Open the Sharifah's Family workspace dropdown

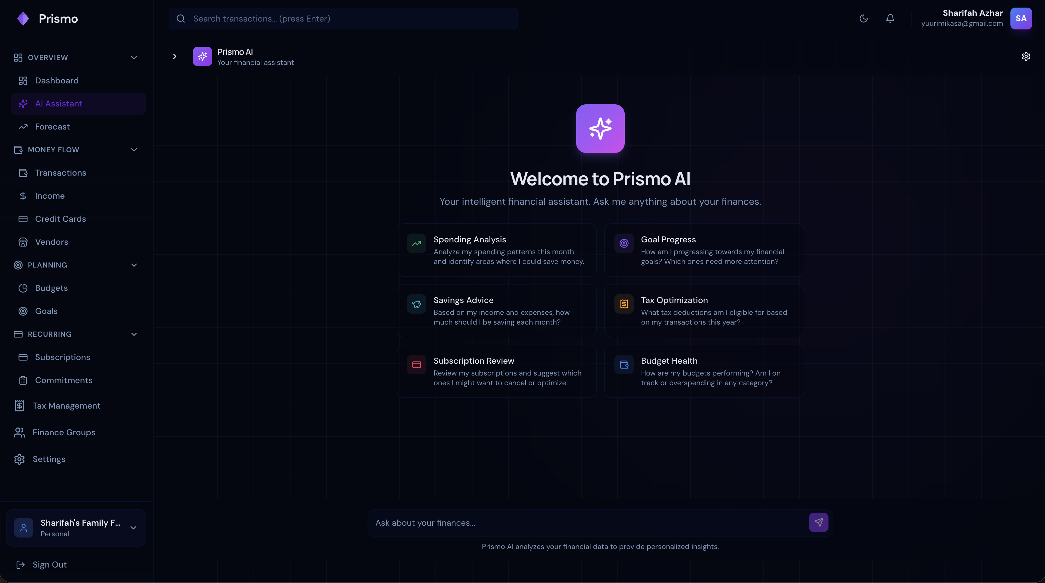click(133, 527)
